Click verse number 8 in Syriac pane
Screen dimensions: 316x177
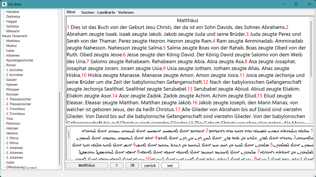(138, 152)
